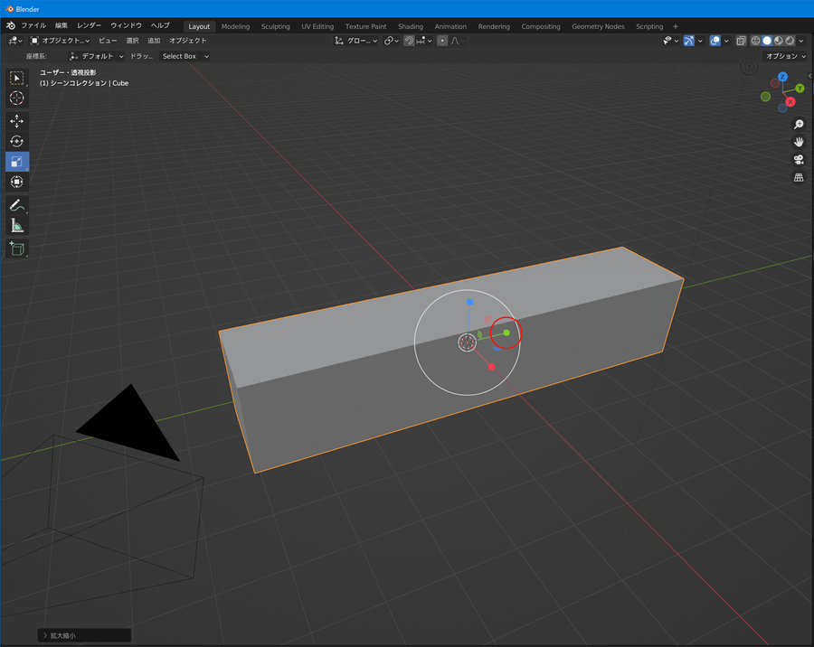
Task: Toggle proportional editing on
Action: (x=442, y=41)
